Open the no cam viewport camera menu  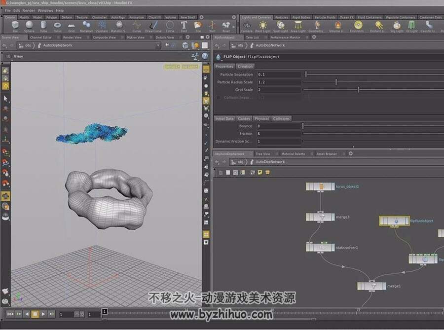click(x=190, y=67)
